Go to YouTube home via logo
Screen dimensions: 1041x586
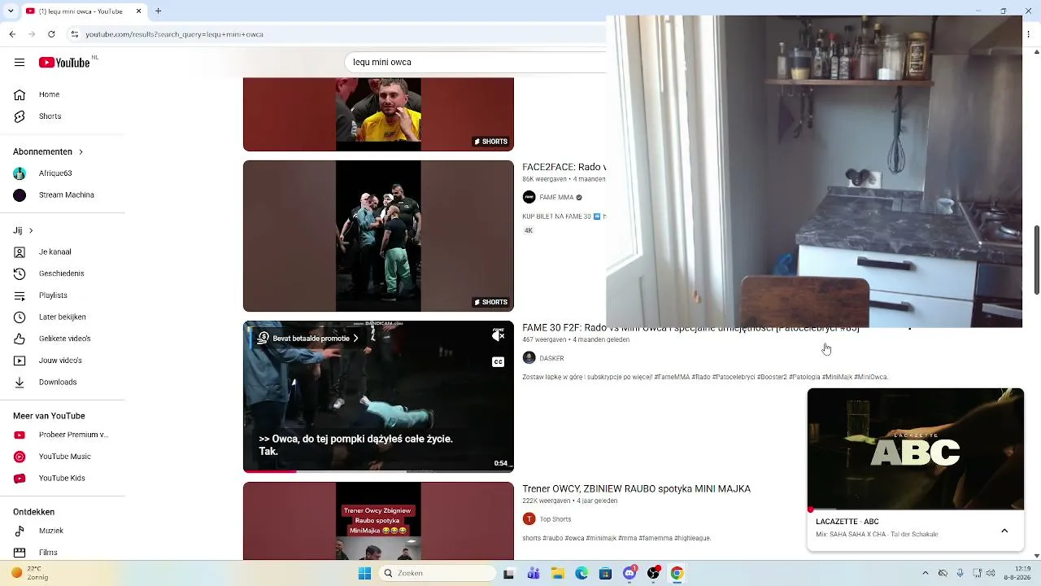[64, 63]
